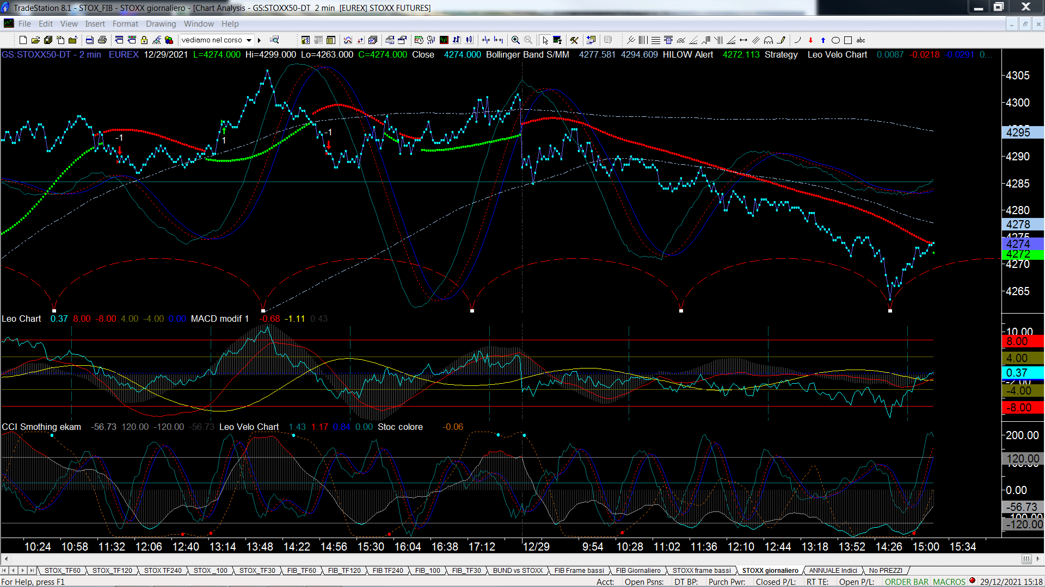This screenshot has height=587, width=1045.
Task: Select the horizontal lines drawing tool
Action: [656, 40]
